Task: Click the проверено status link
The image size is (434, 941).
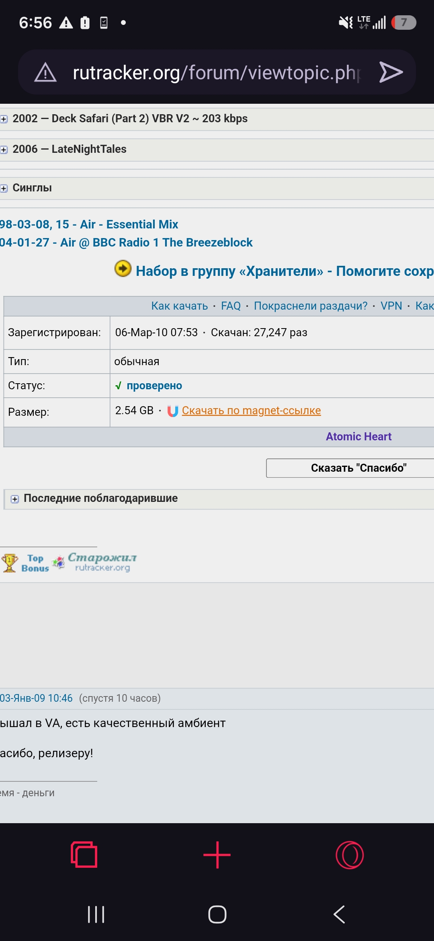Action: (154, 386)
